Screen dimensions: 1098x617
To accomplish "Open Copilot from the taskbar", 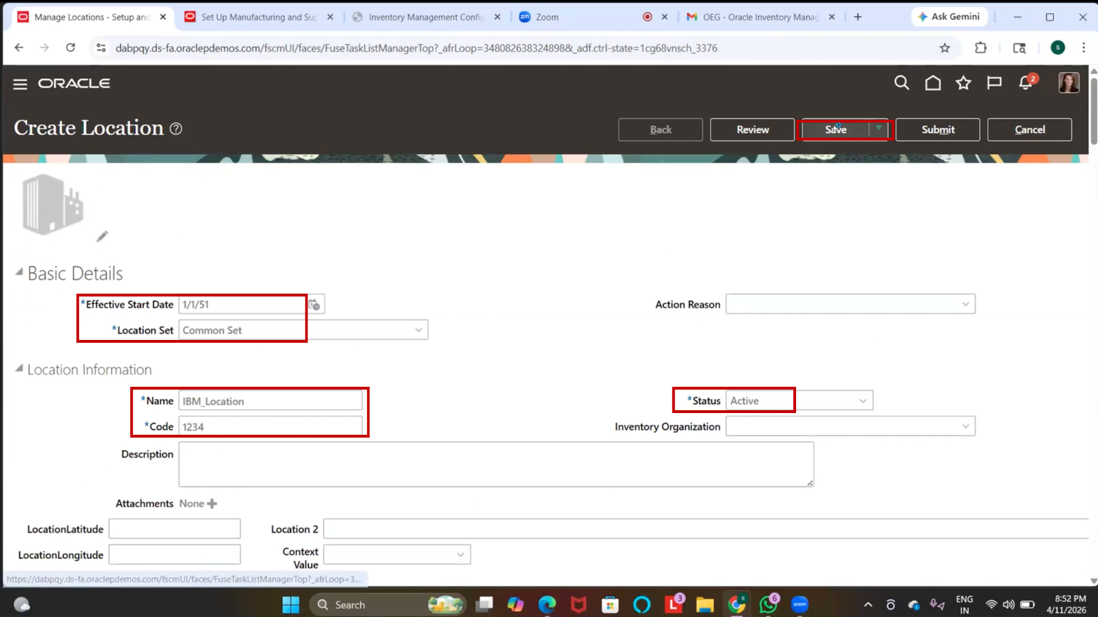I will [515, 604].
